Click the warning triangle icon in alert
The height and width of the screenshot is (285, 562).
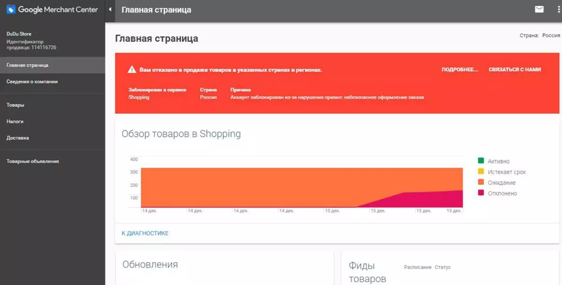click(x=132, y=69)
